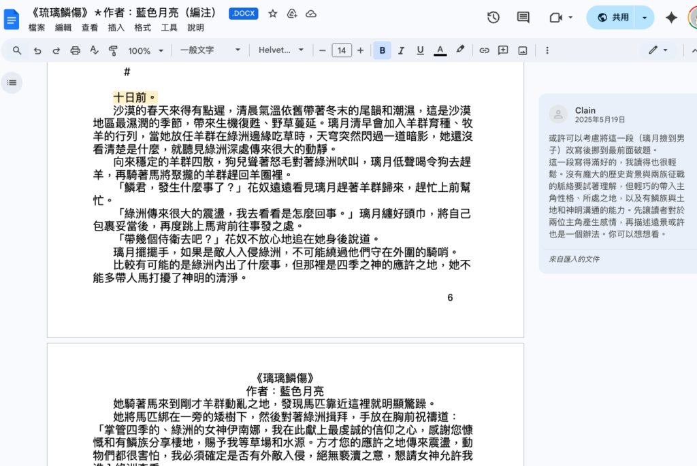Image resolution: width=697 pixels, height=466 pixels.
Task: Open the Google Docs home icon
Action: point(12,20)
